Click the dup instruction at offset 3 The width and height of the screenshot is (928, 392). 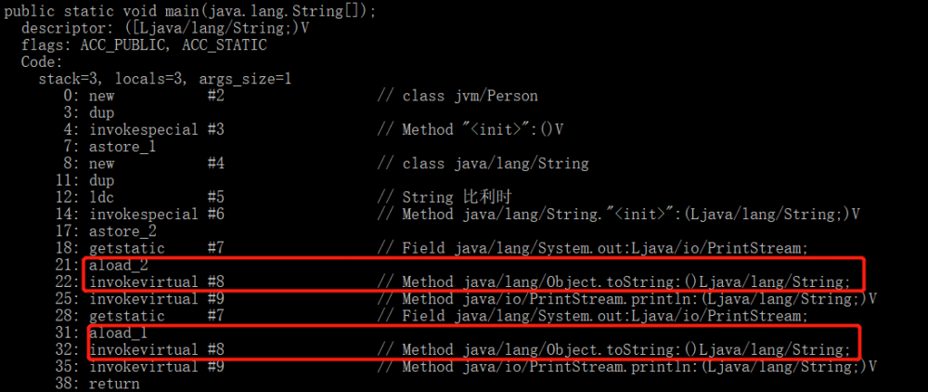click(x=101, y=112)
